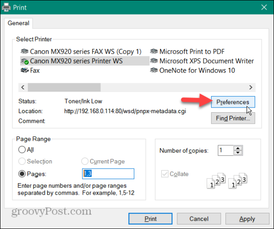The height and width of the screenshot is (229, 274).
Task: Increase number of copies with up arrow
Action: [238, 148]
